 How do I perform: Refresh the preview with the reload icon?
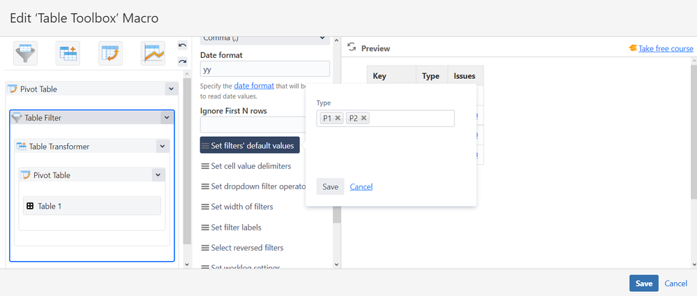coord(352,47)
